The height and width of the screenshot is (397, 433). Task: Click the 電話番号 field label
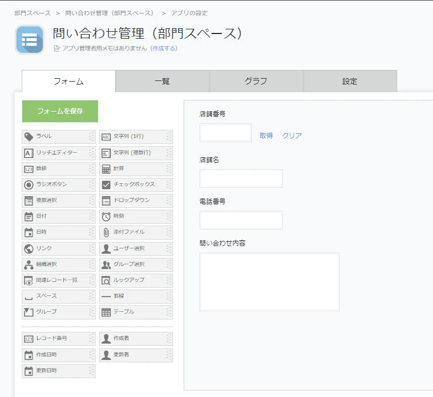(212, 201)
